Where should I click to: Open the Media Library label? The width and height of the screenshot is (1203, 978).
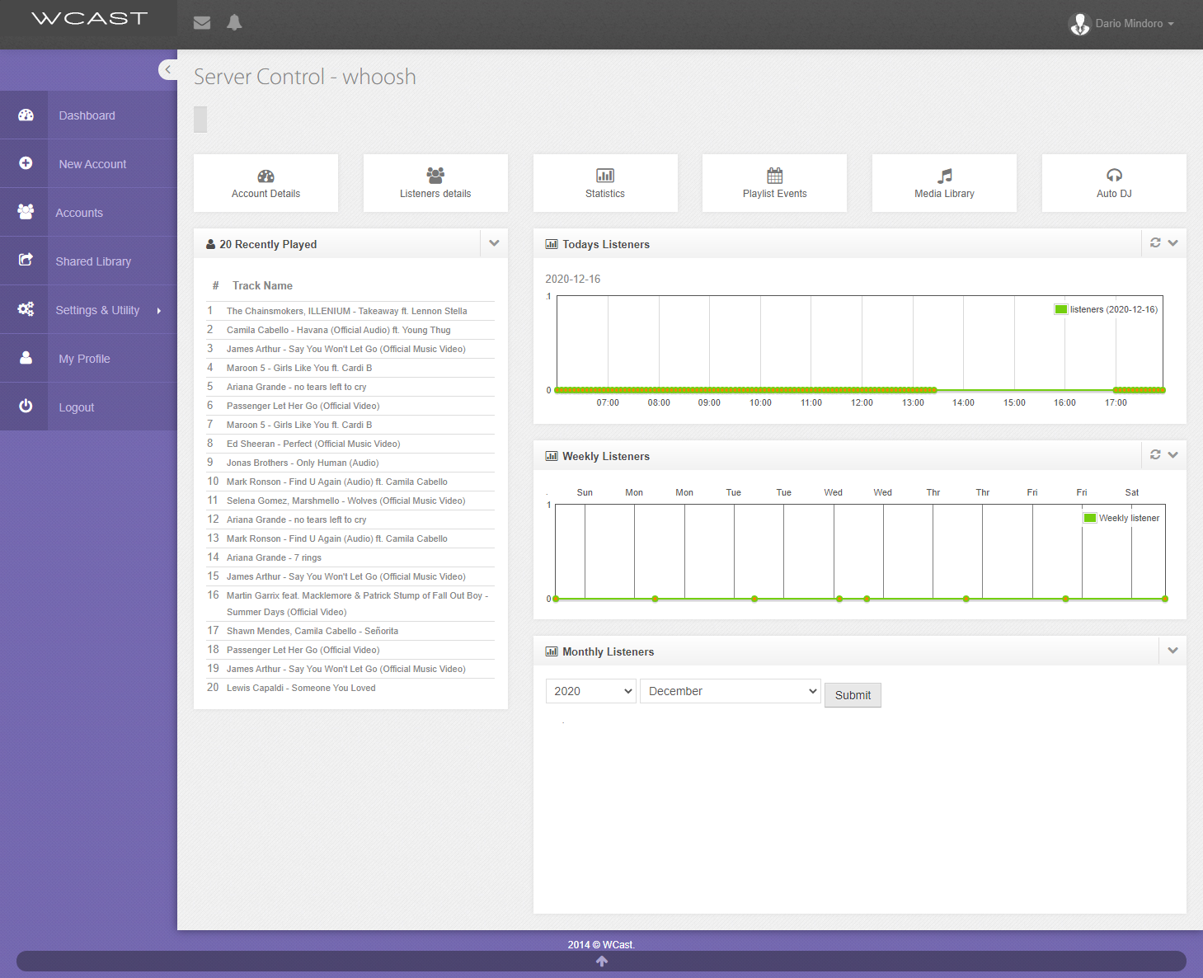tap(944, 194)
